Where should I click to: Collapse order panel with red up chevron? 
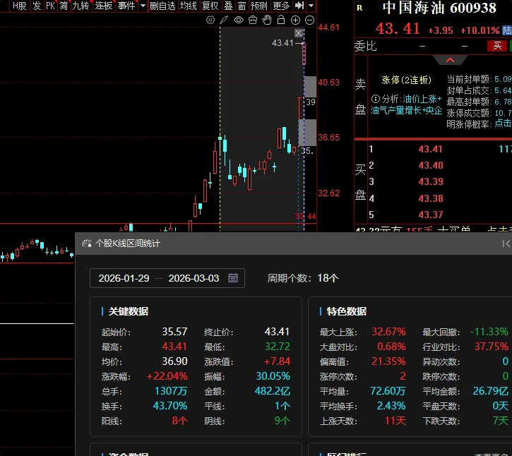[x=450, y=60]
